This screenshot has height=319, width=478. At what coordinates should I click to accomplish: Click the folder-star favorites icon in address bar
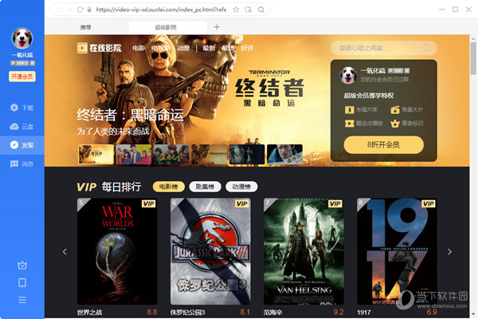(249, 10)
